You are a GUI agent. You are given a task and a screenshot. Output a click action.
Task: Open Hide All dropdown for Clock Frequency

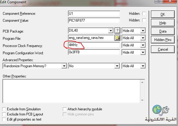coord(143,45)
